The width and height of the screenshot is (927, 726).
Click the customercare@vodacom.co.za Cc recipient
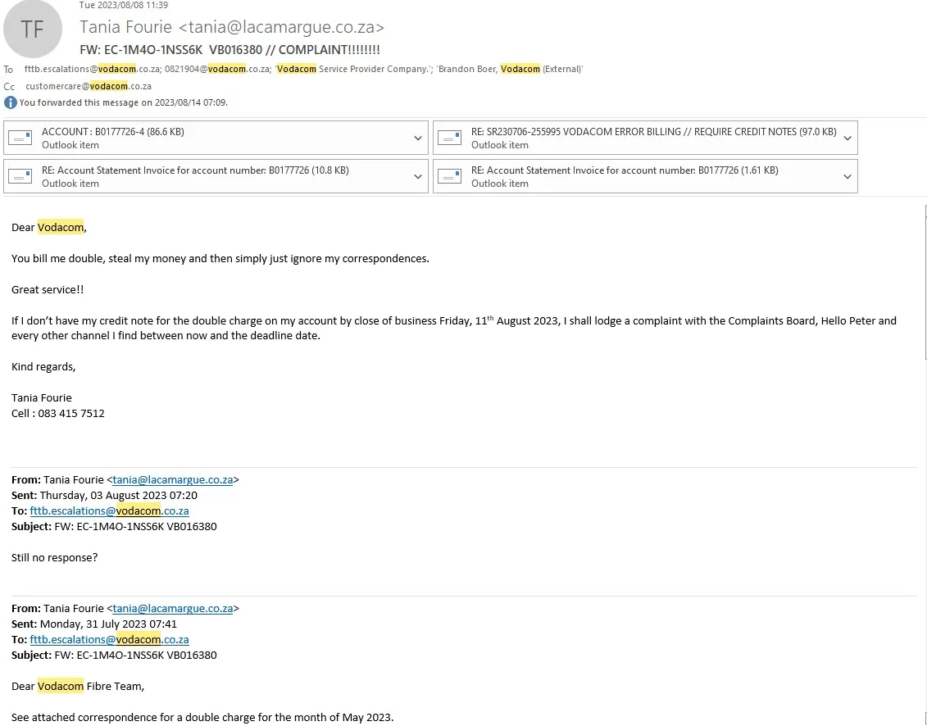89,86
